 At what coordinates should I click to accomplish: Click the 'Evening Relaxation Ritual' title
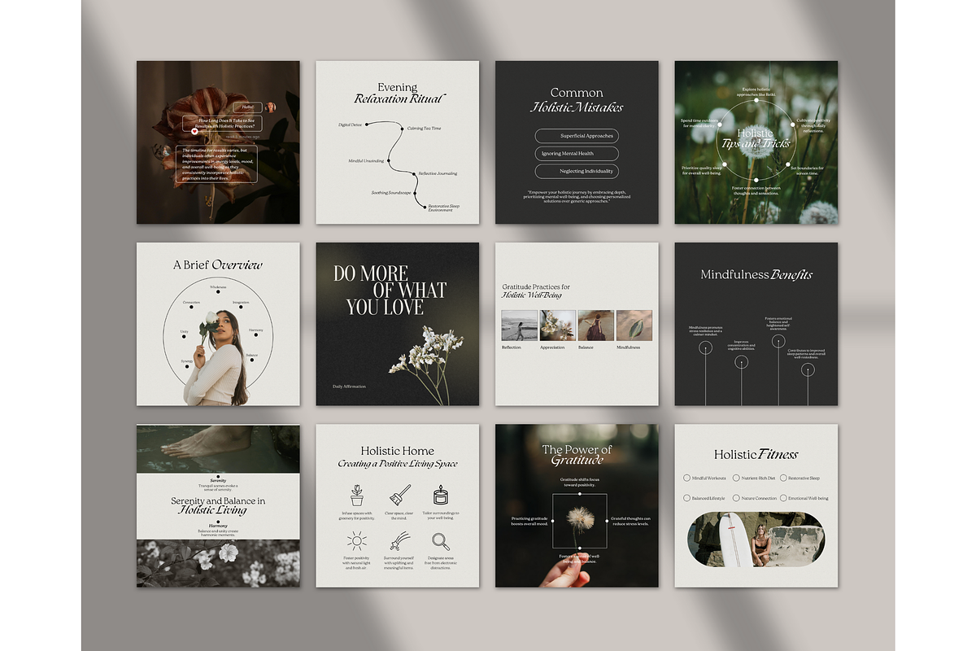398,93
